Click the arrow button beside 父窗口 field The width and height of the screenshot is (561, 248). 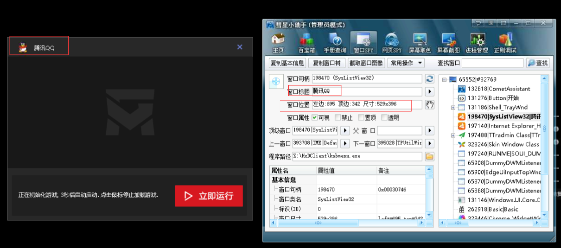pyautogui.click(x=429, y=130)
